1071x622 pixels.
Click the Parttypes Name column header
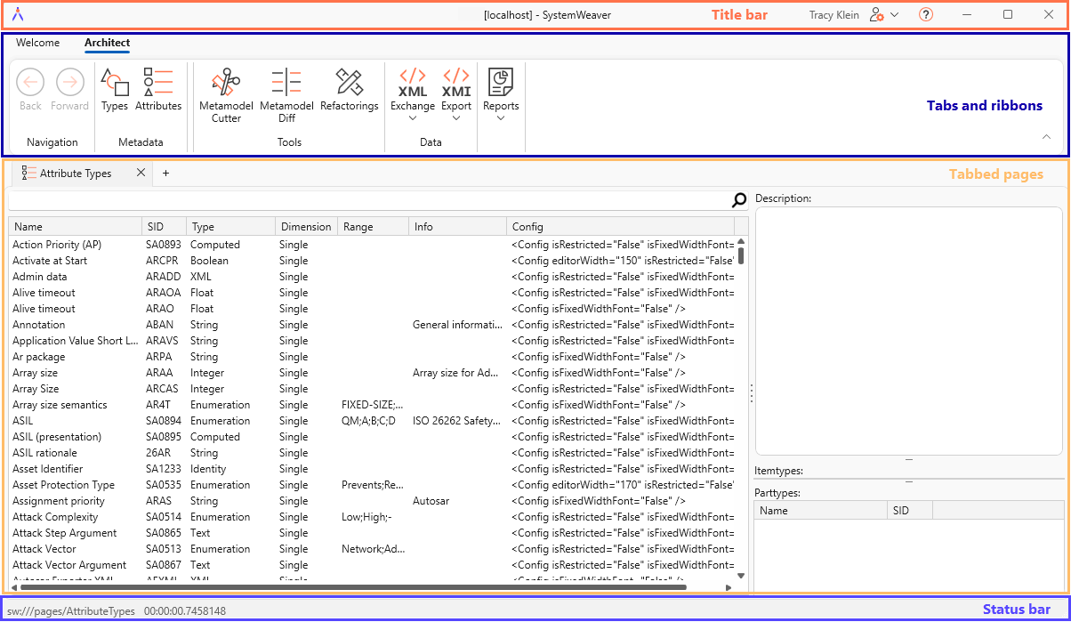point(820,511)
